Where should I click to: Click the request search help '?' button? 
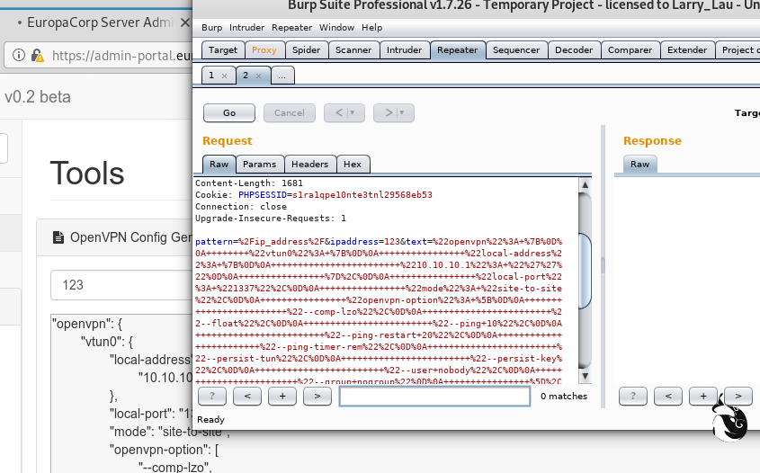click(x=211, y=396)
